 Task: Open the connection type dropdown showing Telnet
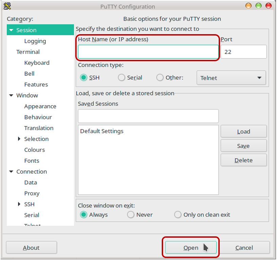pyautogui.click(x=231, y=77)
